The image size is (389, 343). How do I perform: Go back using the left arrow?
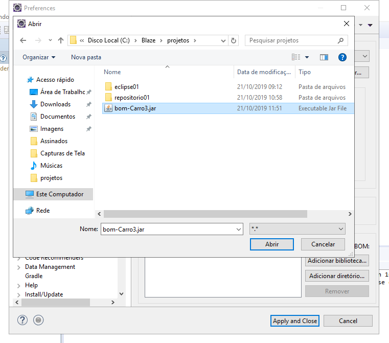point(23,40)
